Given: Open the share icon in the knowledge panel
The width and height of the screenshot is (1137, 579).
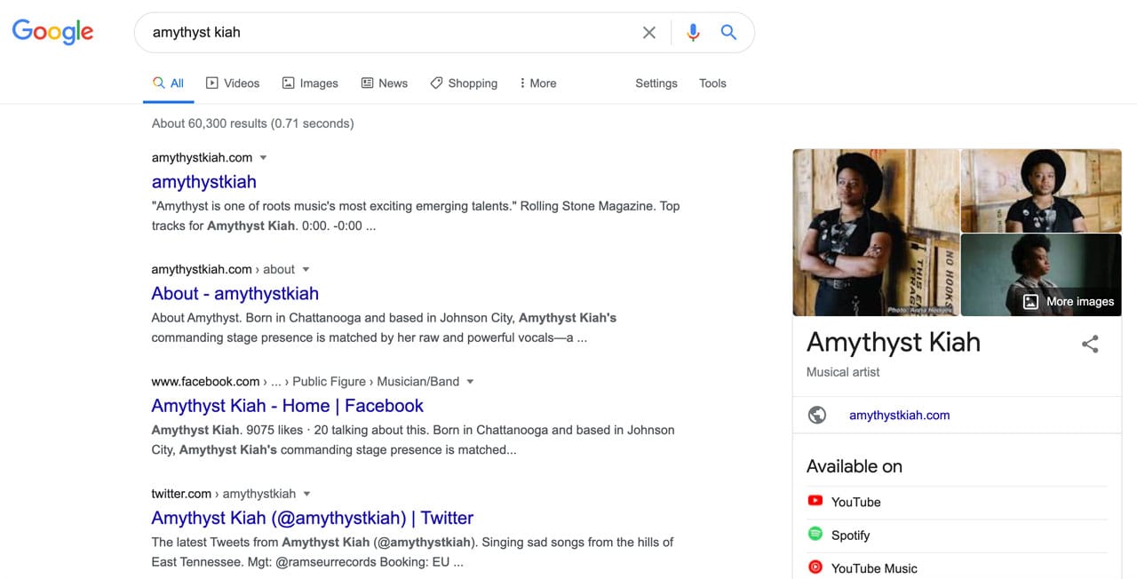Looking at the screenshot, I should click(x=1090, y=344).
